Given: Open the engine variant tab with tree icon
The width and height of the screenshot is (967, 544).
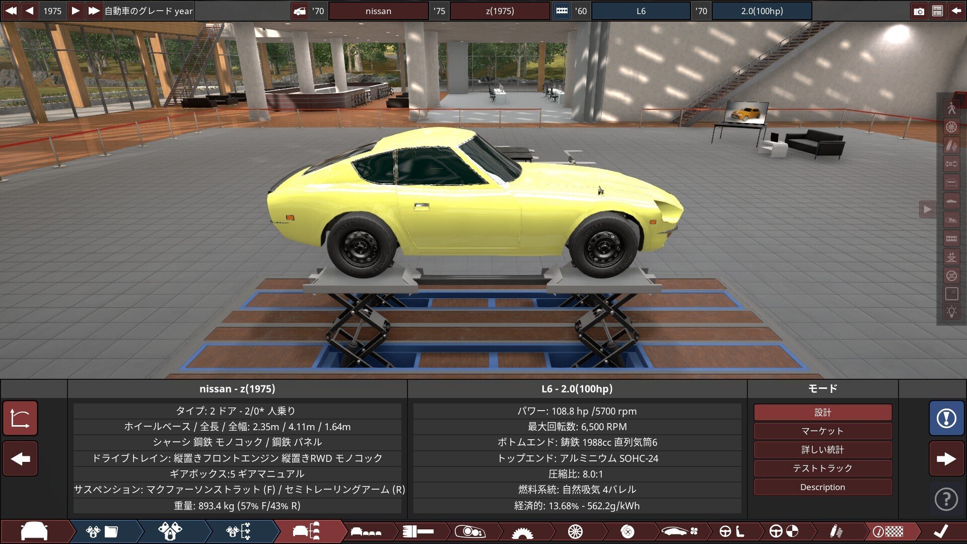Looking at the screenshot, I should point(239,531).
